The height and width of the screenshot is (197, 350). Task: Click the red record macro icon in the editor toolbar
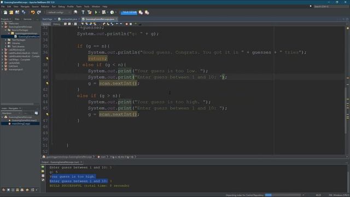click(x=126, y=24)
